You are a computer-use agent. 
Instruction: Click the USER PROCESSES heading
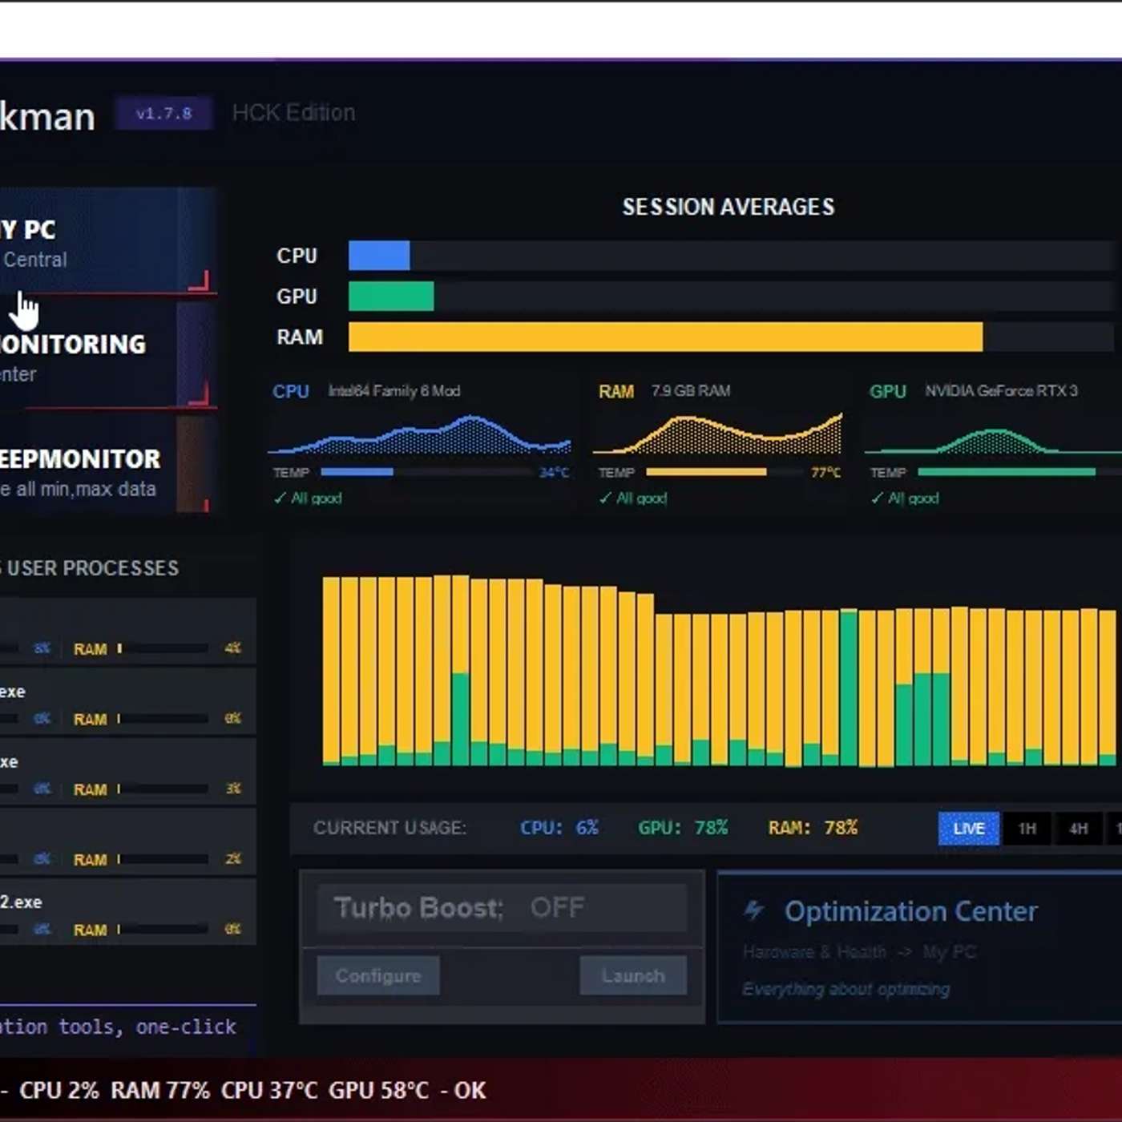tap(90, 568)
